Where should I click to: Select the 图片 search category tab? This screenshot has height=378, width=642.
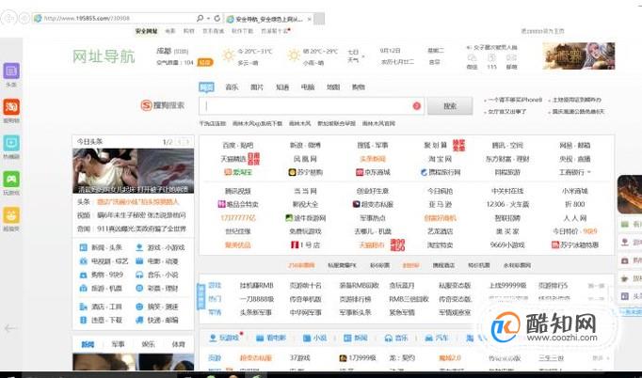(x=257, y=87)
